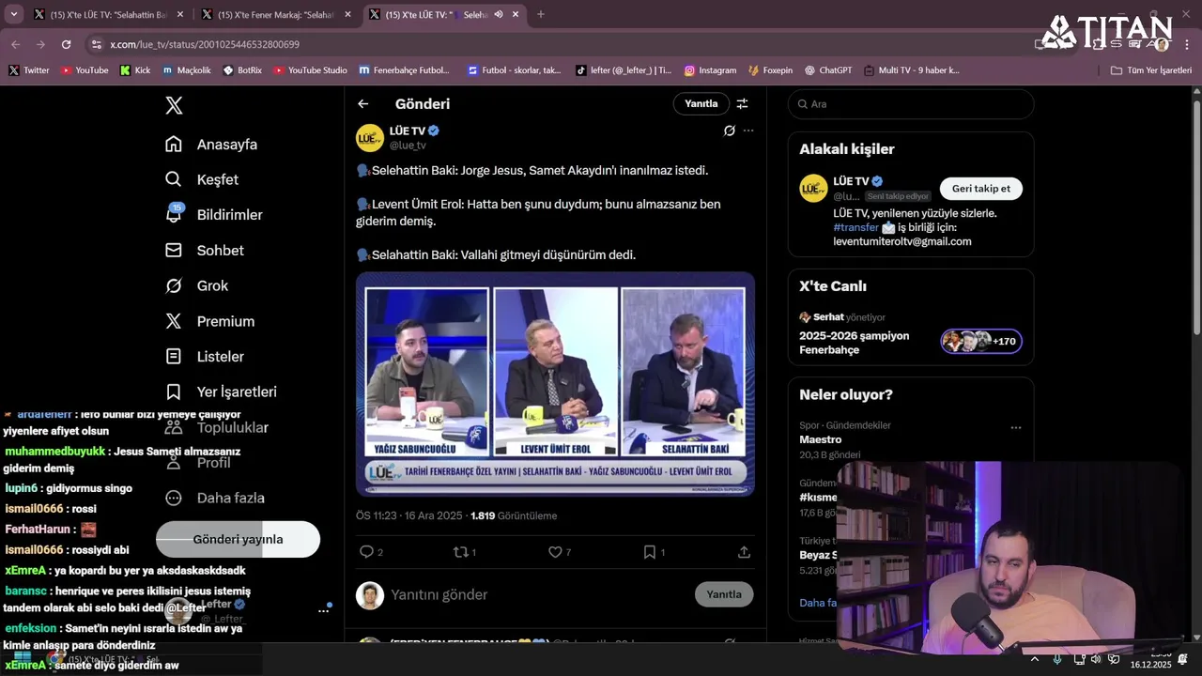This screenshot has height=676, width=1202.
Task: Click the share post icon
Action: click(x=744, y=552)
